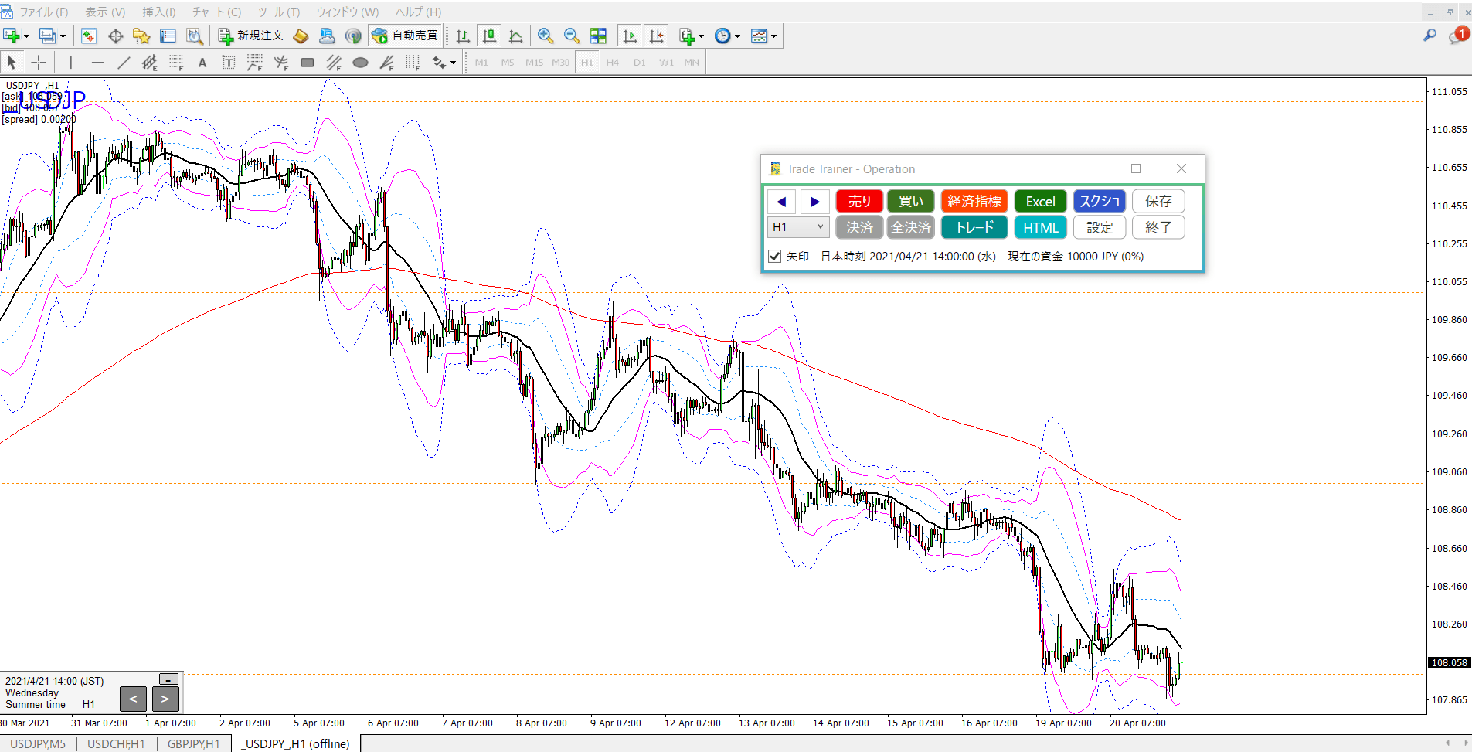This screenshot has height=752, width=1472.
Task: Click the Zoom Out magnifier icon
Action: (572, 36)
